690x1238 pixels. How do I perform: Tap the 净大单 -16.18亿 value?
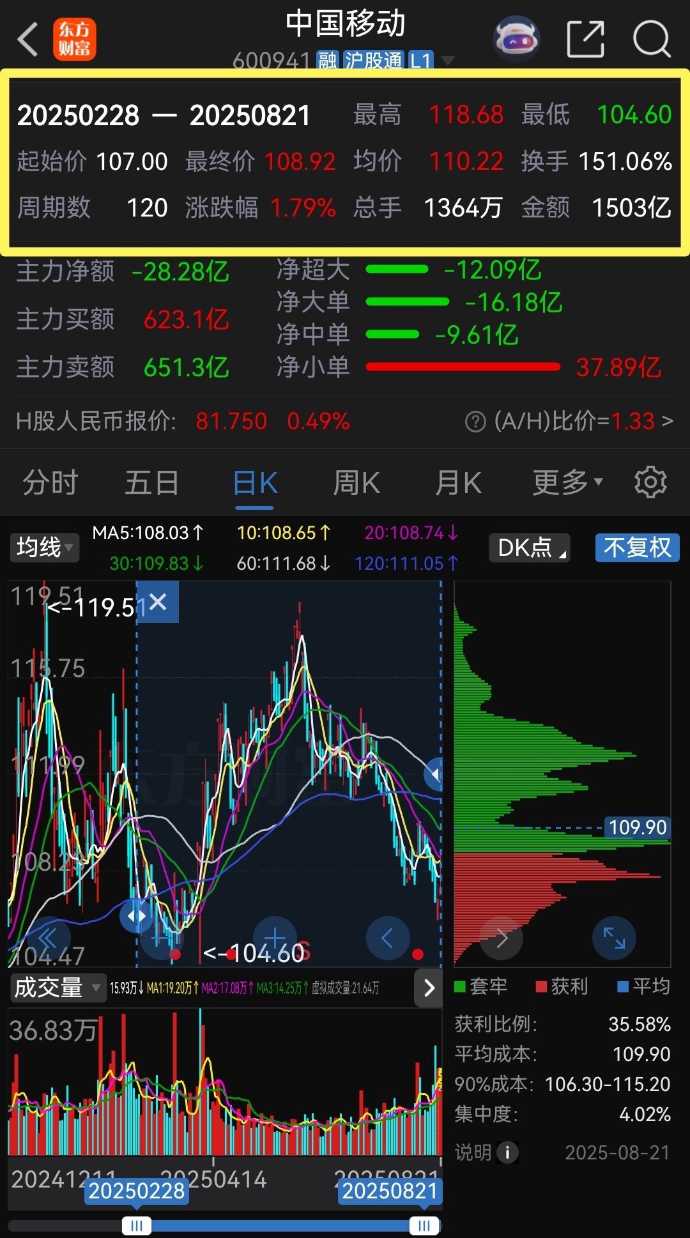(514, 302)
